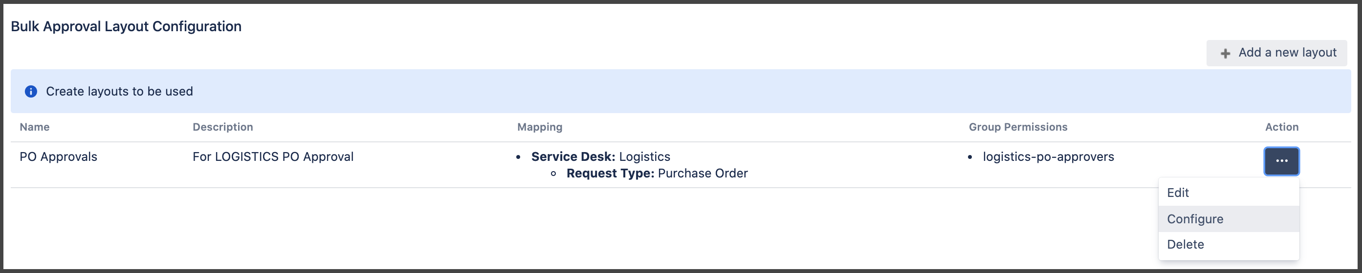This screenshot has height=273, width=1362.
Task: Click the Action column header
Action: (x=1282, y=127)
